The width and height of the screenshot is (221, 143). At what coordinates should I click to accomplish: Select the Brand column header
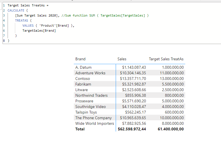(80, 59)
